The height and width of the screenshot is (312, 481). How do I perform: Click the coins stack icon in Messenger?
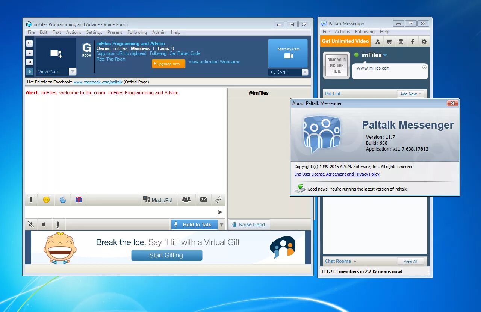[401, 42]
